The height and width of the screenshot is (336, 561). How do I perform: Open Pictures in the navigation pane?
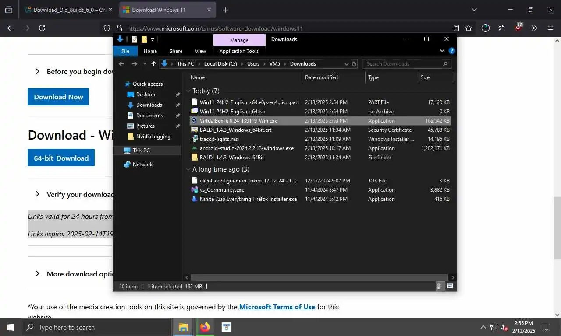[x=145, y=126]
